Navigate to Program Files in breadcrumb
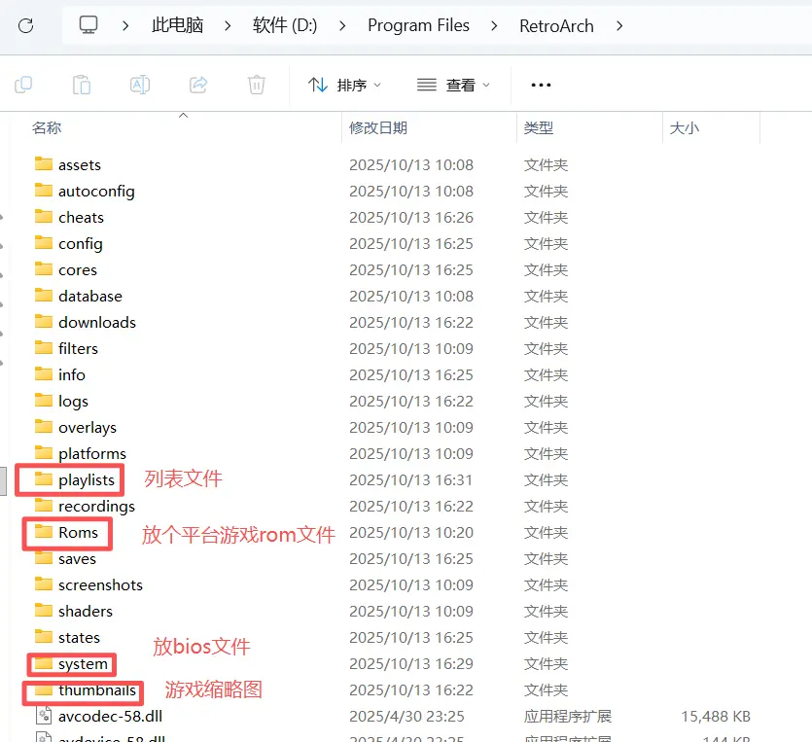812x742 pixels. click(418, 25)
